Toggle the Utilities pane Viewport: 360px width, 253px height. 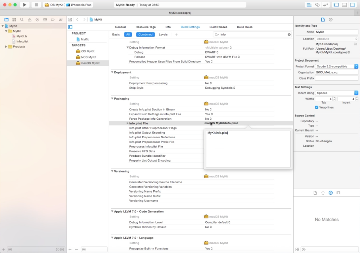353,5
